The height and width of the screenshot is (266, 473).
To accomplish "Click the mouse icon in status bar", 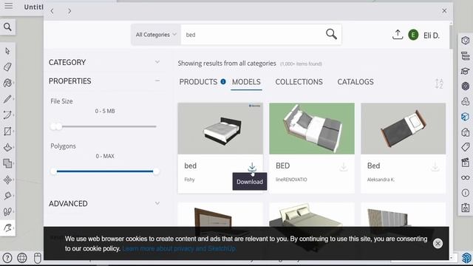I will pyautogui.click(x=38, y=258).
